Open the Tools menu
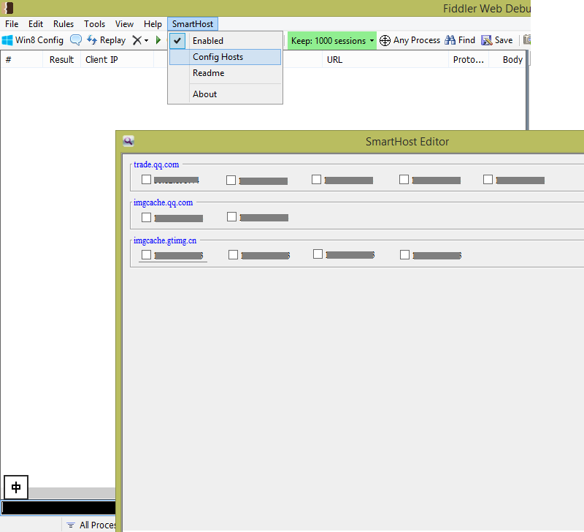The width and height of the screenshot is (584, 532). pyautogui.click(x=95, y=24)
